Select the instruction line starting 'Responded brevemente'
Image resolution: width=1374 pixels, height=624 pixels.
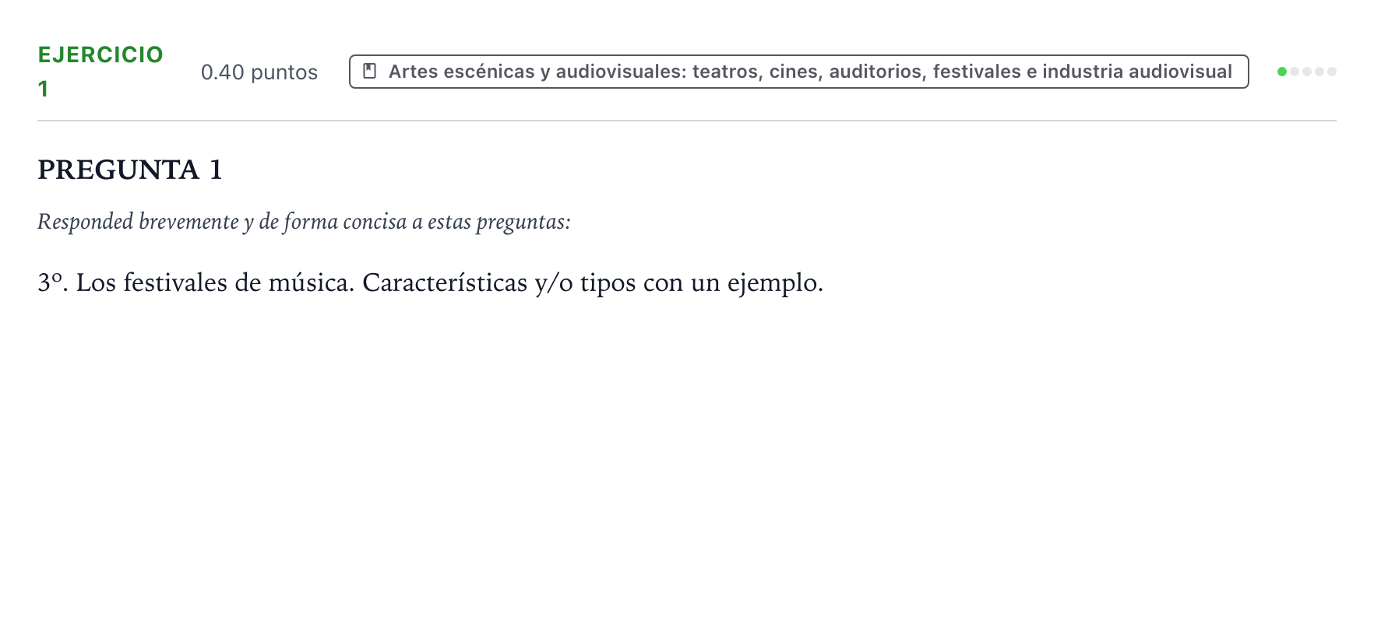click(304, 222)
